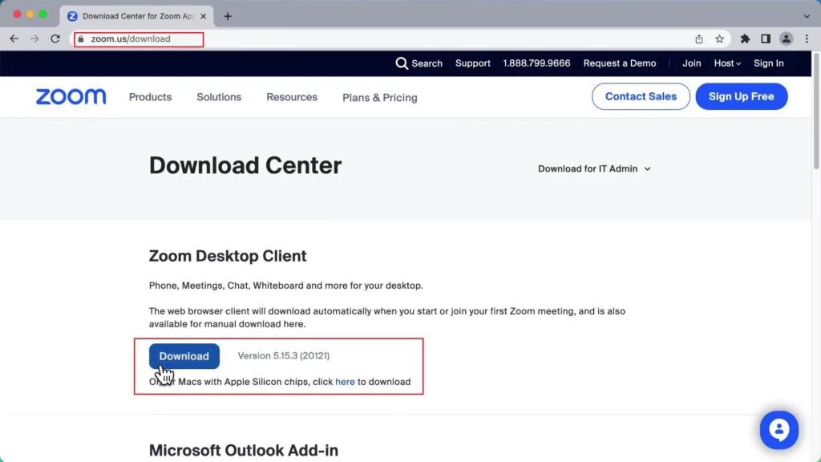Follow the 'here' Apple Silicon link

point(345,382)
